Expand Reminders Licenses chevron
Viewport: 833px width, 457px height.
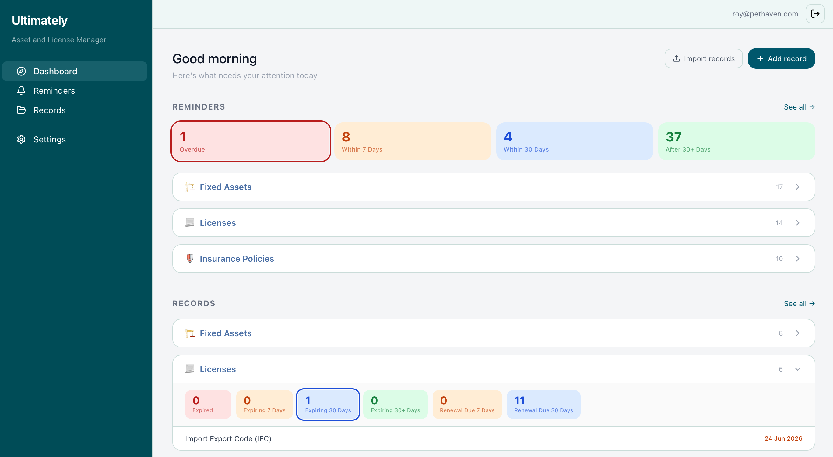(798, 223)
